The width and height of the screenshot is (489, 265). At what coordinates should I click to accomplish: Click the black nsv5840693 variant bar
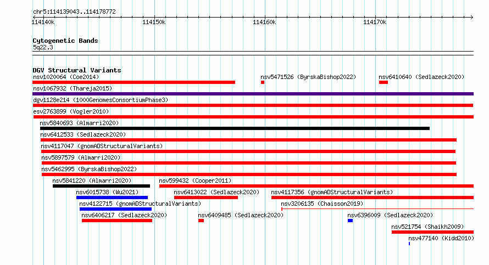tap(235, 128)
